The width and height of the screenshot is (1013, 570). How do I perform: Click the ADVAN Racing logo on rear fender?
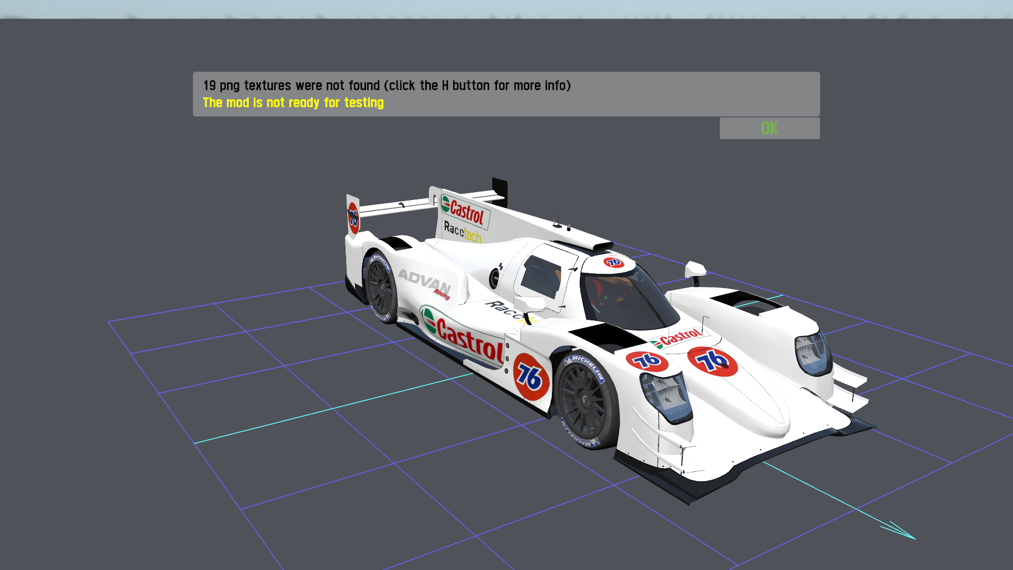point(425,283)
